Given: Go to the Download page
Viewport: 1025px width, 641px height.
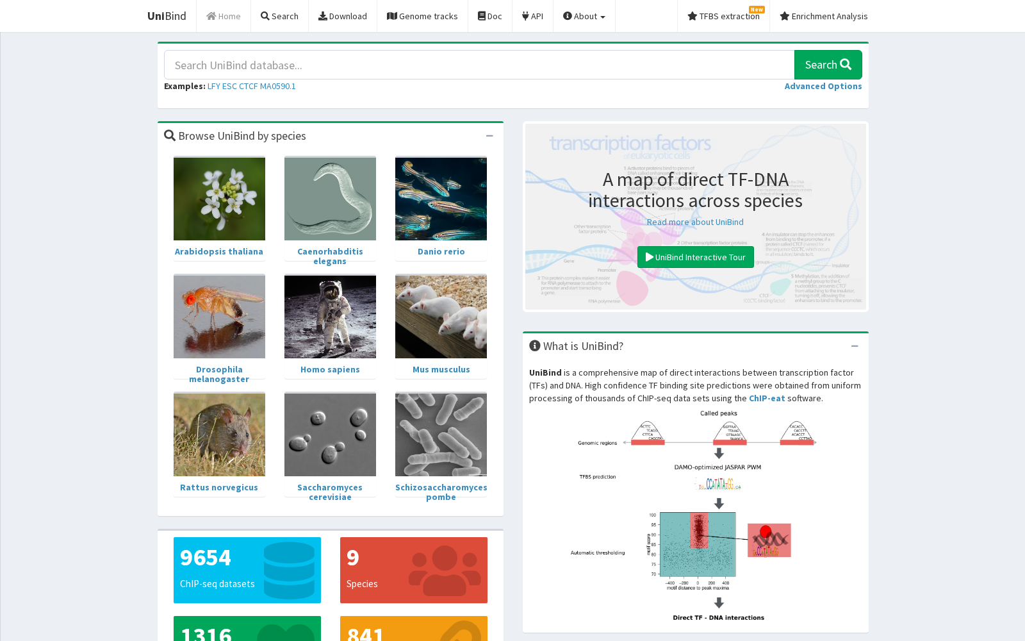Looking at the screenshot, I should (x=343, y=16).
